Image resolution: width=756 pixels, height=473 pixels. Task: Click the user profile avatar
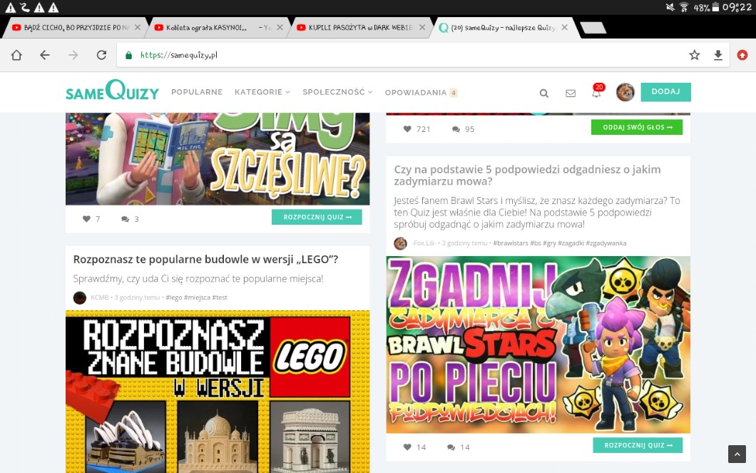[x=625, y=92]
